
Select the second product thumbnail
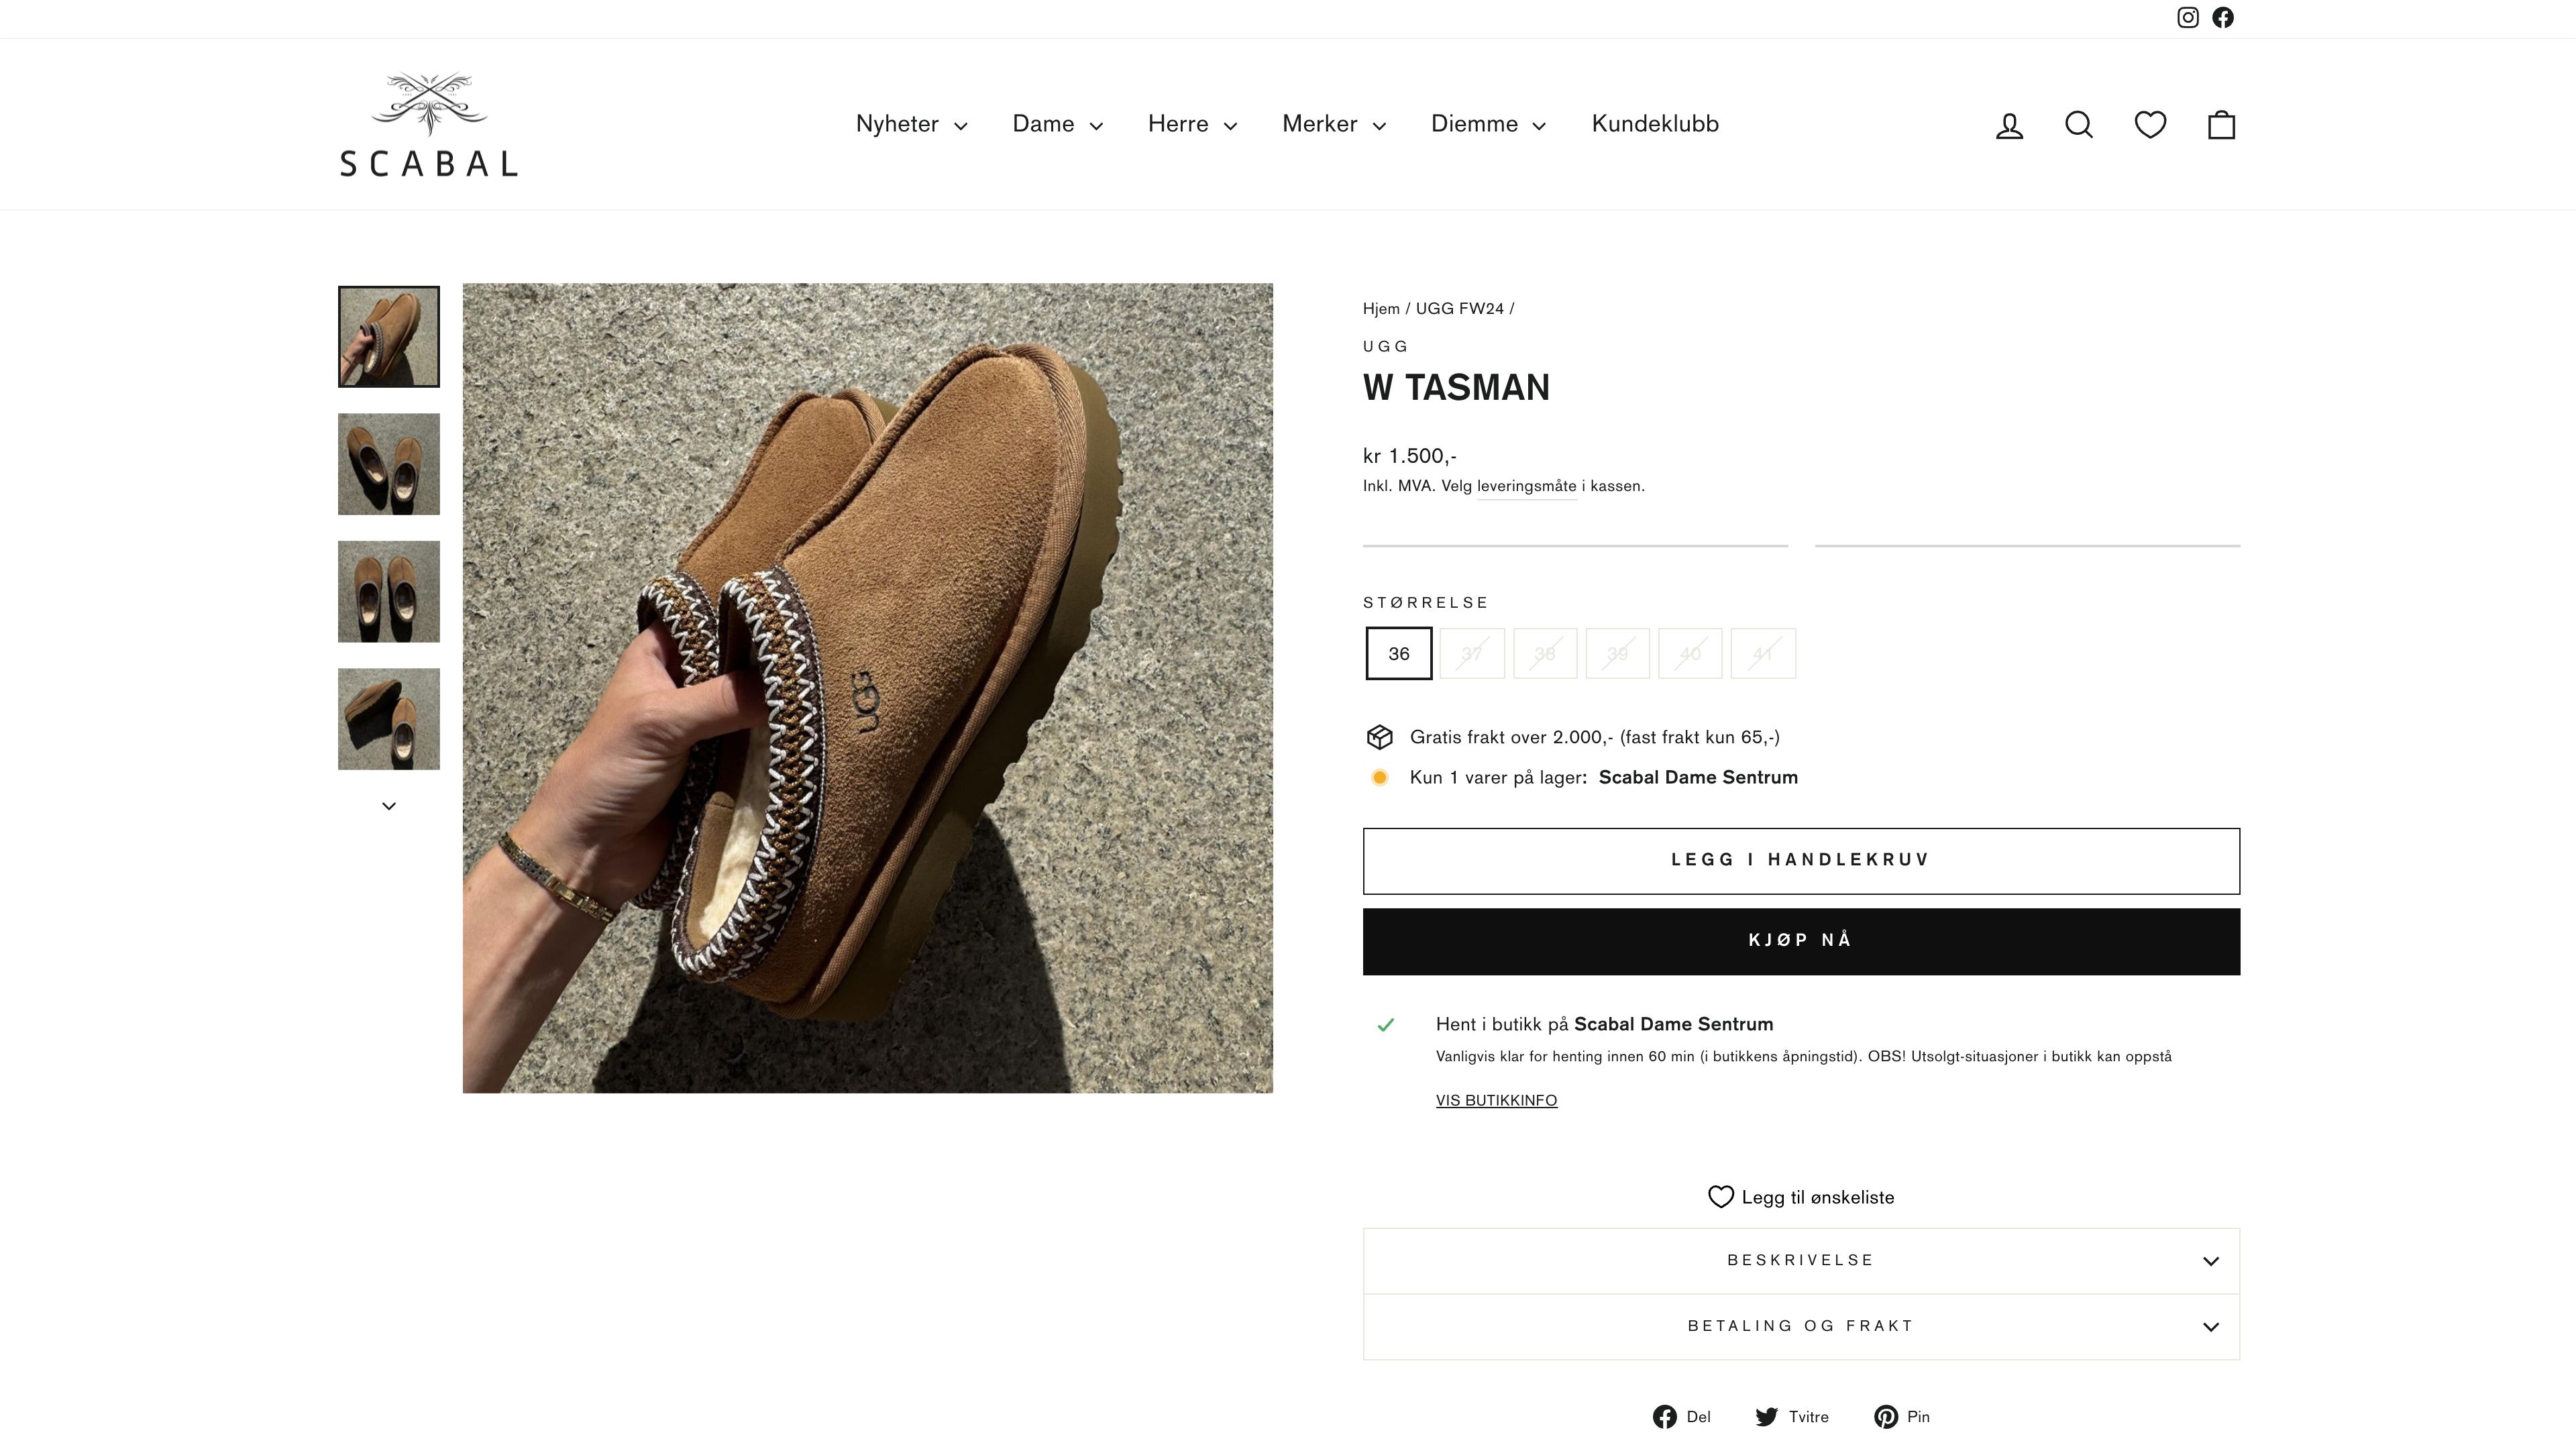[389, 463]
